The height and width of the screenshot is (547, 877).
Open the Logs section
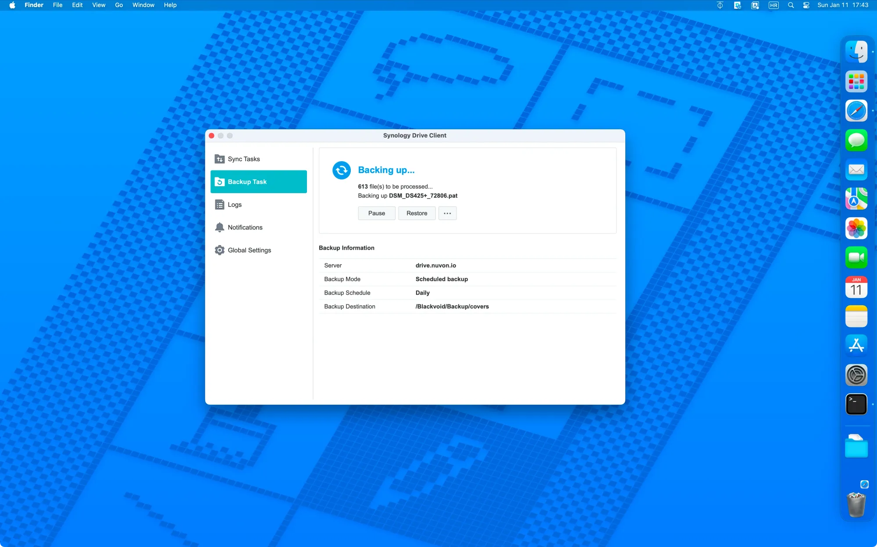point(234,205)
